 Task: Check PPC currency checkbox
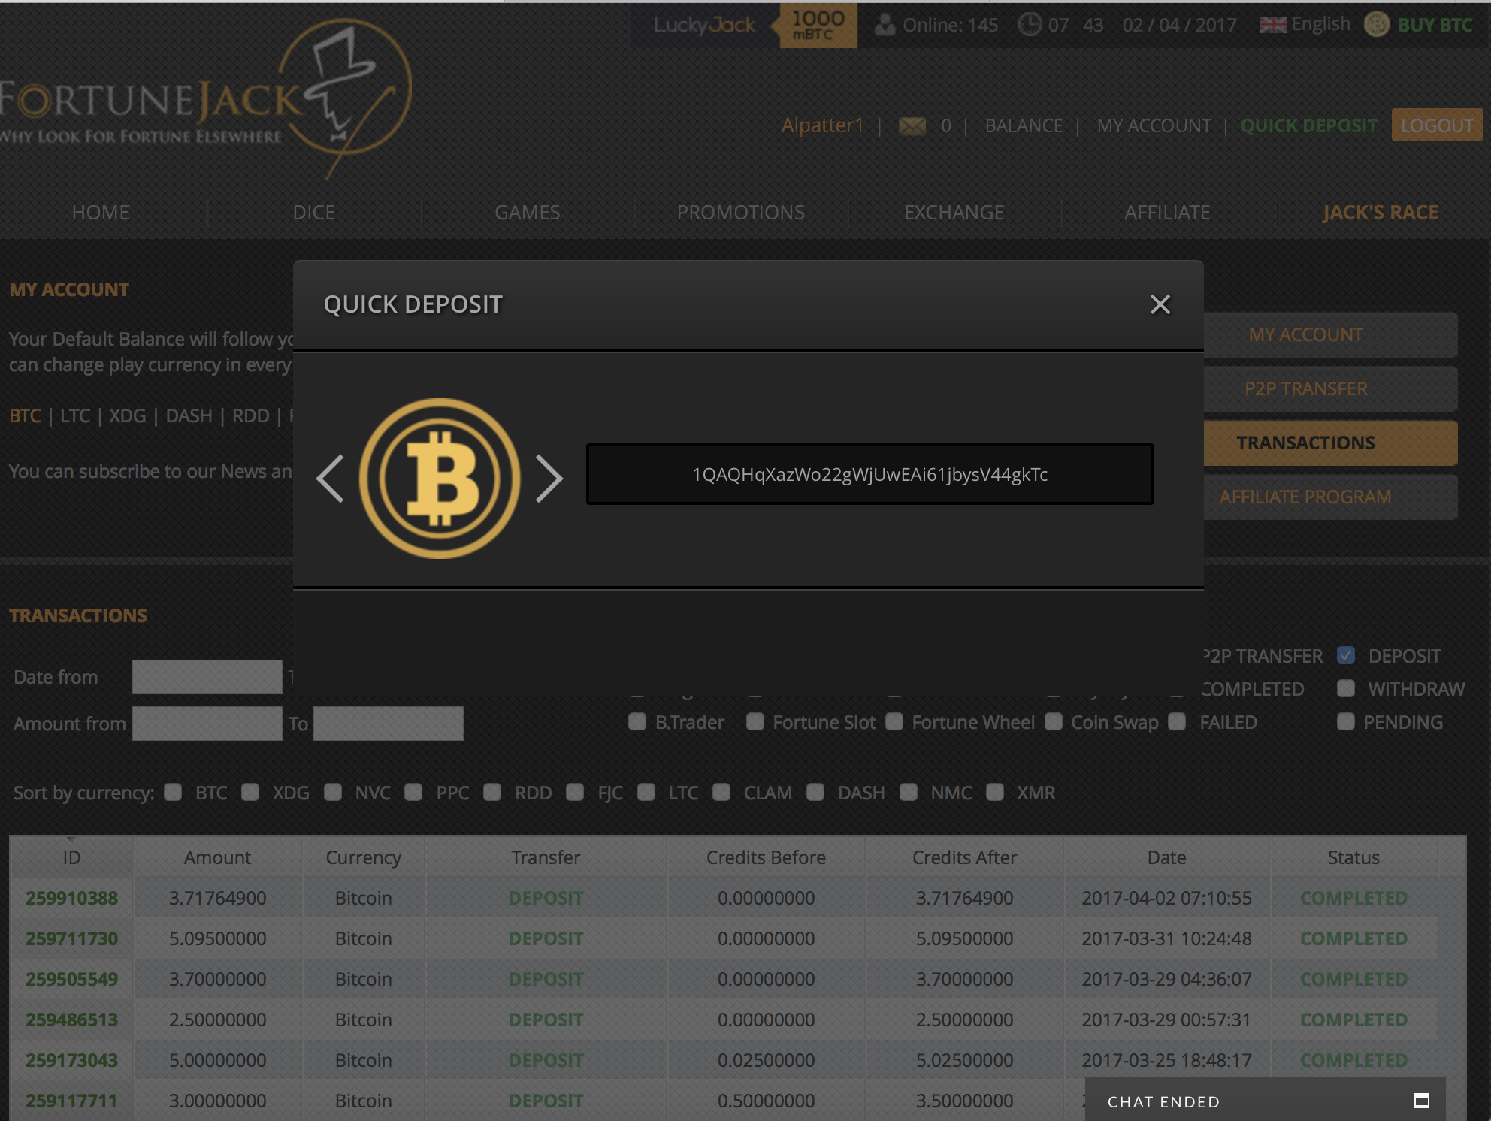click(413, 793)
